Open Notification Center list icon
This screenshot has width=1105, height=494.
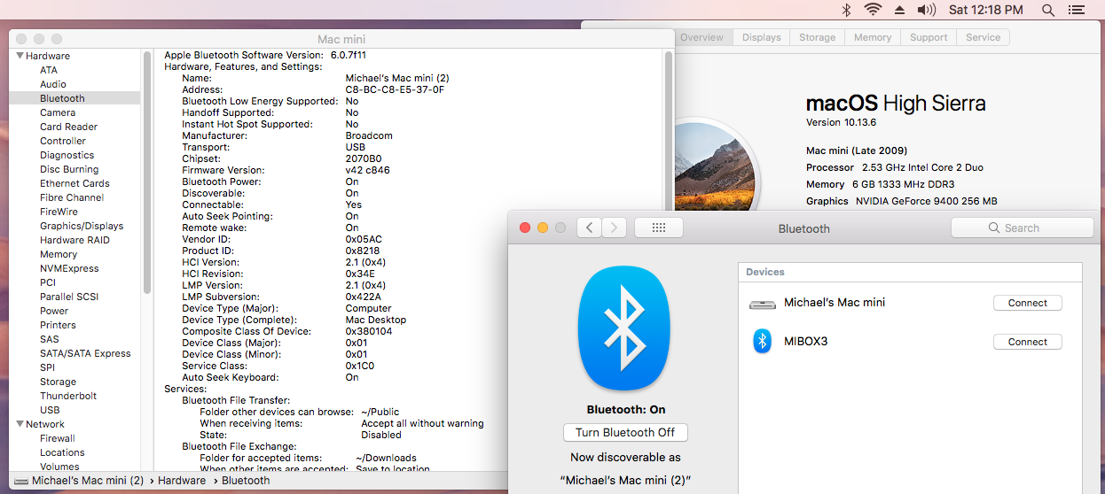(1077, 10)
